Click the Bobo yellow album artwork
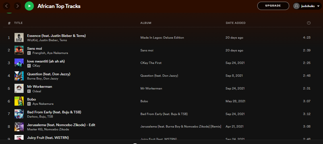323x144 pixels. [19, 101]
